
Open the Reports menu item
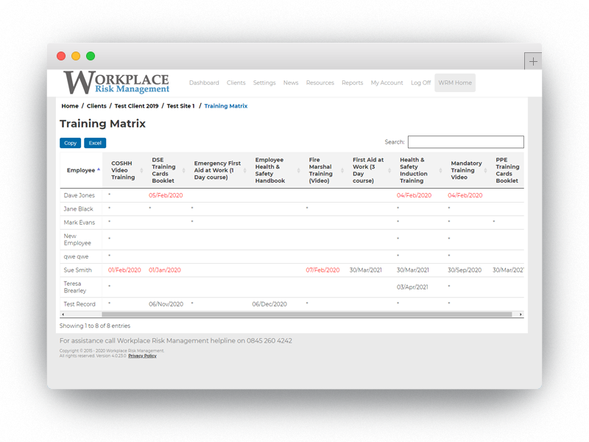[x=353, y=83]
